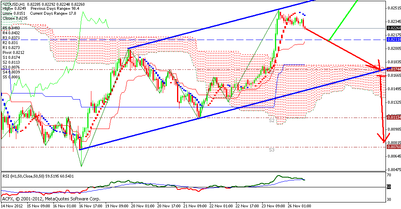Click time axis label '16 Nov 17:00'
The height and width of the screenshot is (209, 401).
coord(90,206)
